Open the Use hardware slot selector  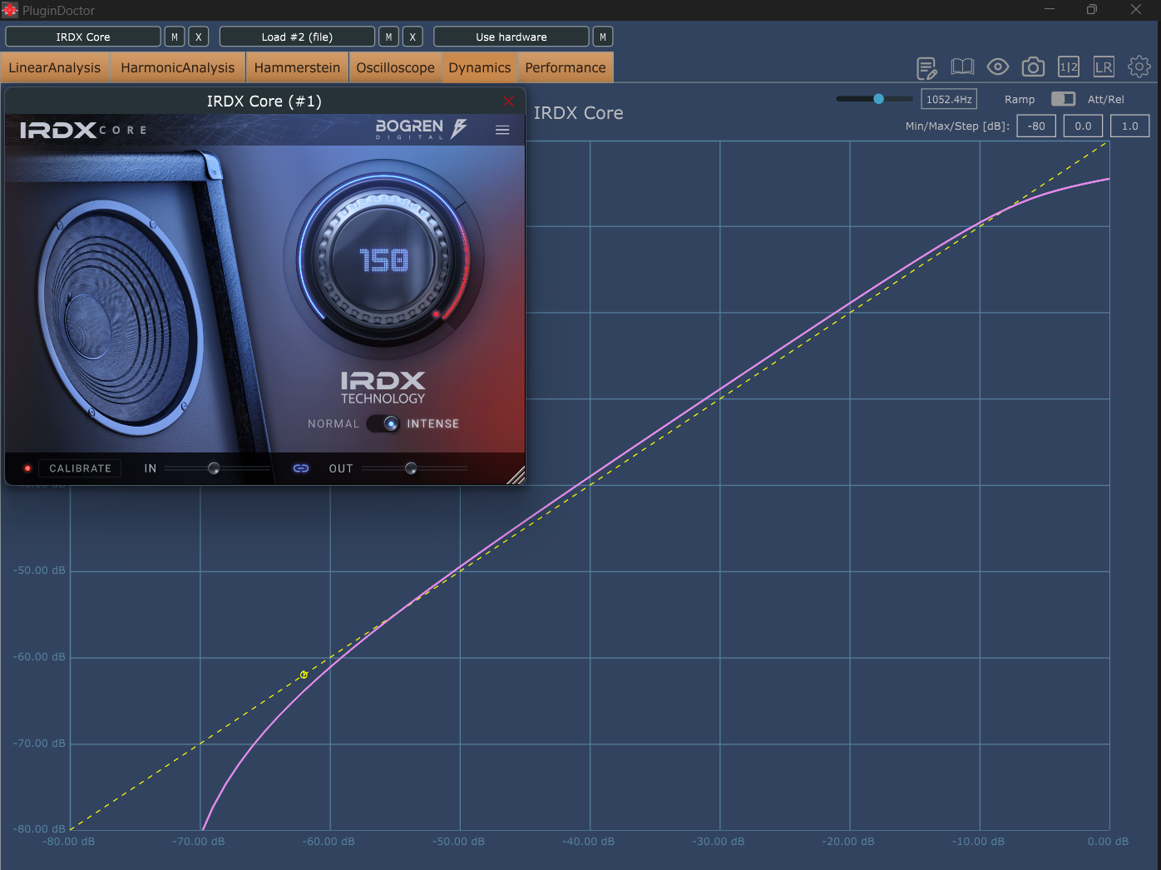[x=511, y=37]
